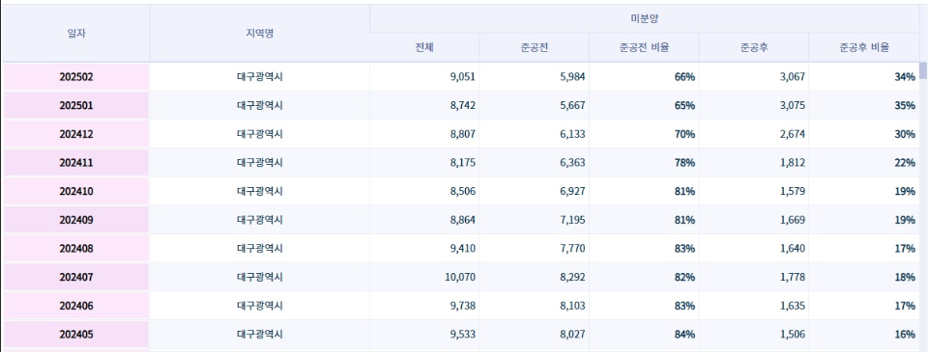Click the 준공후 value 1,812
Screen dimensions: 928x352
(x=793, y=163)
